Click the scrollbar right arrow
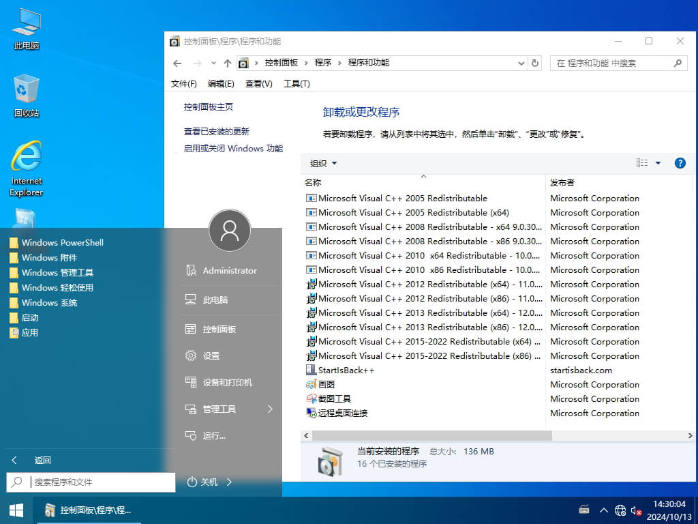Image resolution: width=698 pixels, height=524 pixels. click(x=690, y=435)
